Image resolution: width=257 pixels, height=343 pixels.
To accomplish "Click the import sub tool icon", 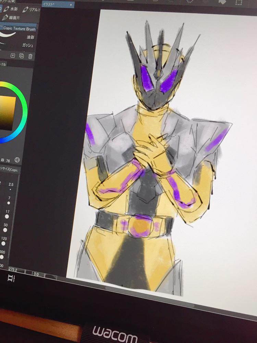I will pos(13,56).
